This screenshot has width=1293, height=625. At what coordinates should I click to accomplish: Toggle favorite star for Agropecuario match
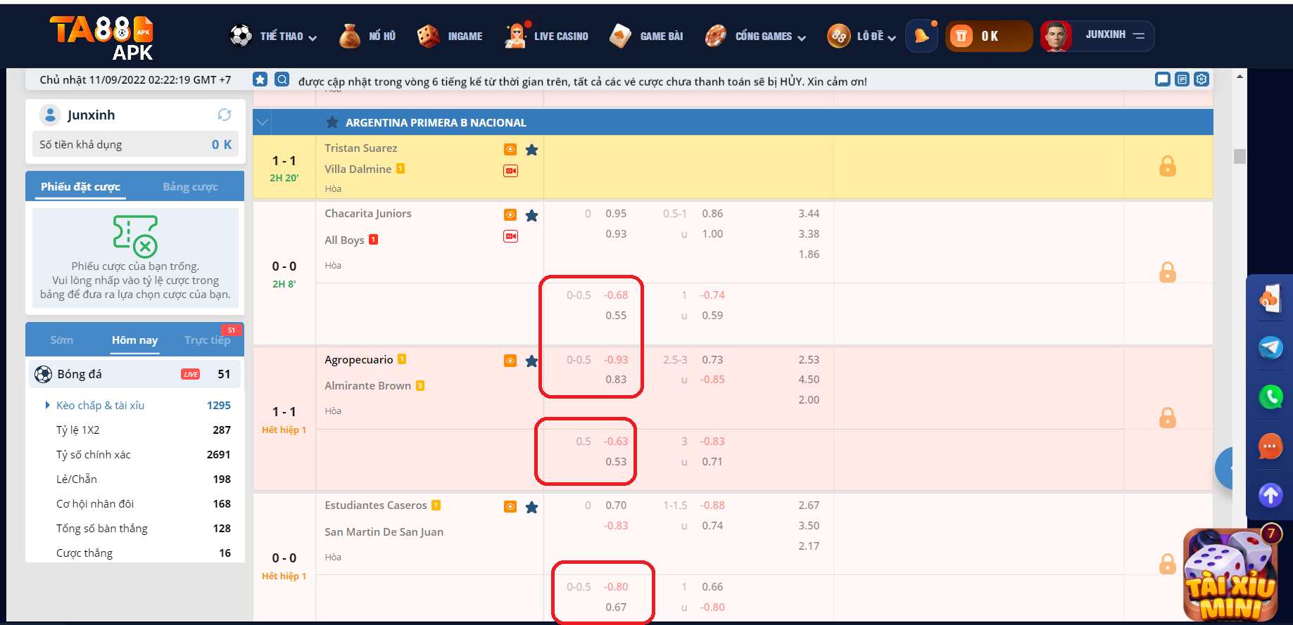point(532,361)
